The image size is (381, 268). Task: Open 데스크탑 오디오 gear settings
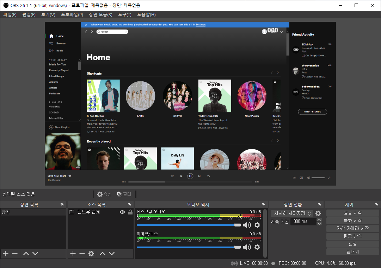pos(257,225)
